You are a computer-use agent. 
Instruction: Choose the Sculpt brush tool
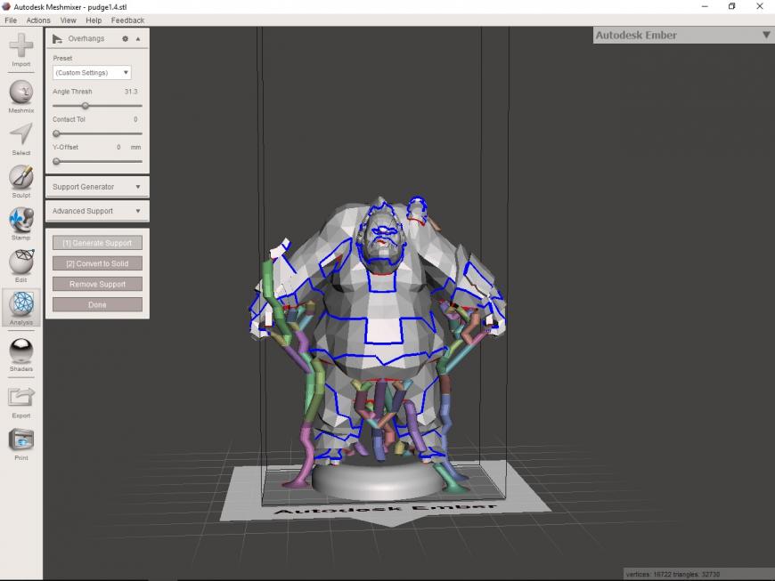(x=20, y=182)
